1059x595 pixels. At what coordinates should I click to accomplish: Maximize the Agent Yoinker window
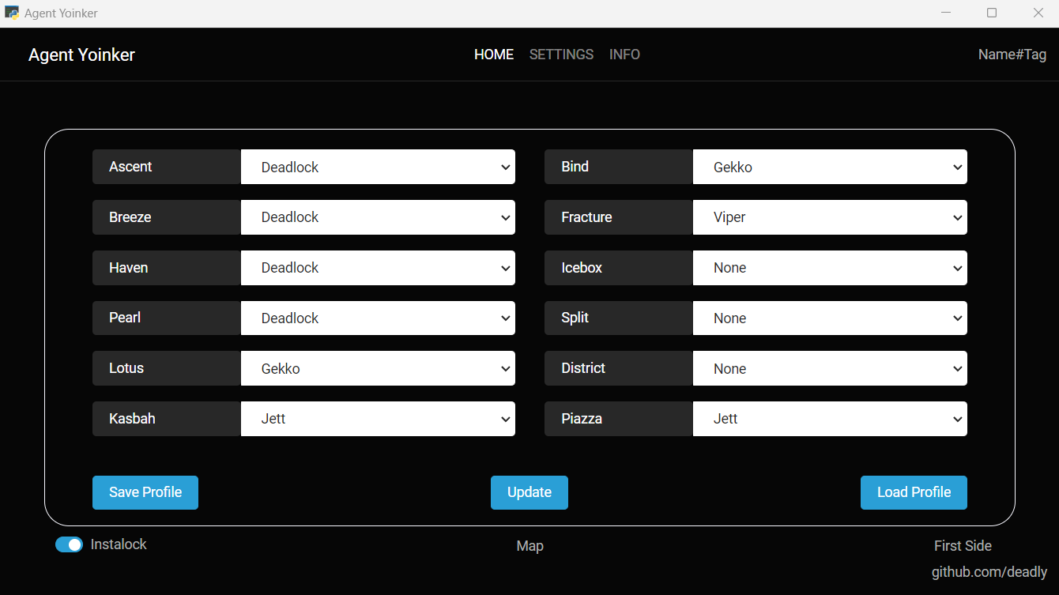[992, 13]
